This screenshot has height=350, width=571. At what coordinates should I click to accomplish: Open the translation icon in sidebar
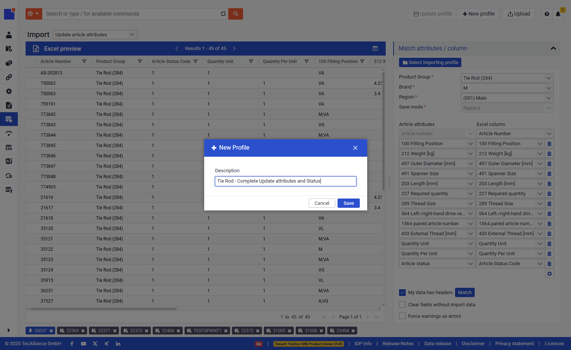pos(9,161)
